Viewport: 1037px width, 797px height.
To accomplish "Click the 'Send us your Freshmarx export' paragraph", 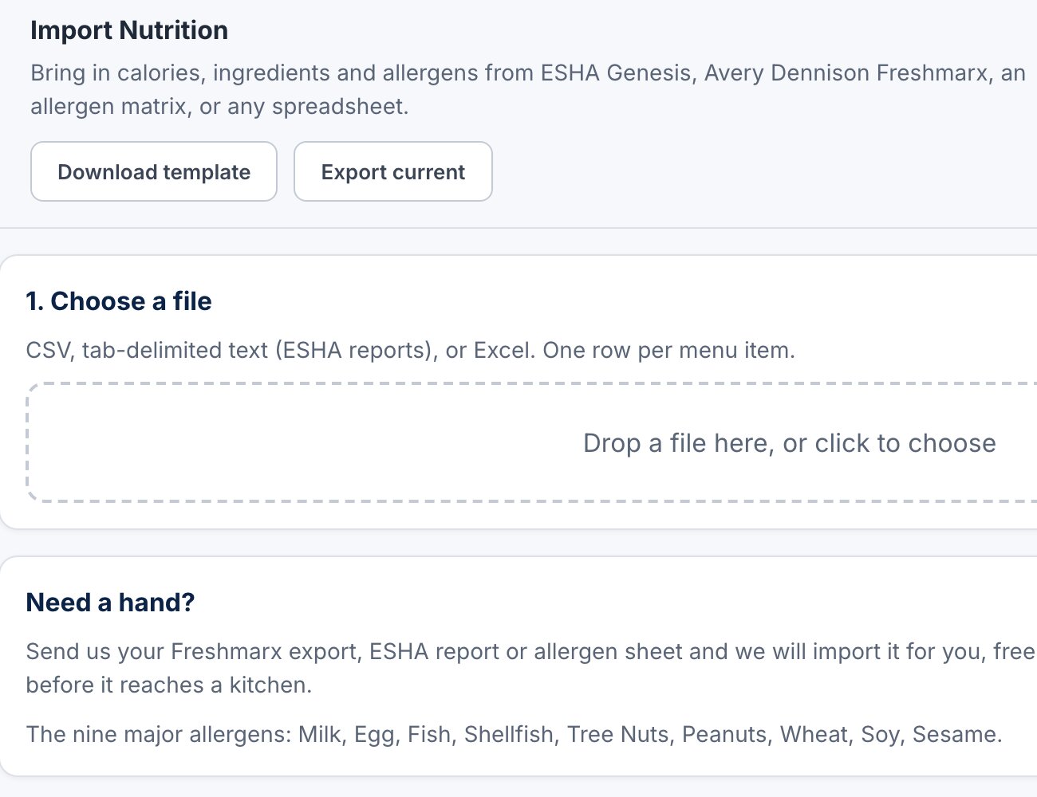I will click(531, 668).
